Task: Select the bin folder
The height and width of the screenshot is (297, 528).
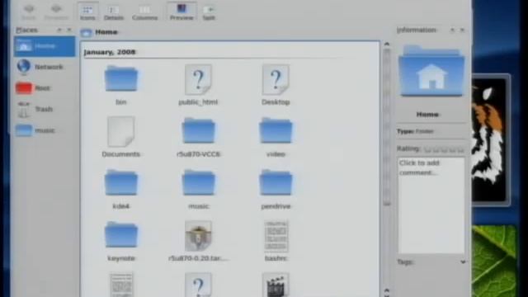Action: coord(121,86)
